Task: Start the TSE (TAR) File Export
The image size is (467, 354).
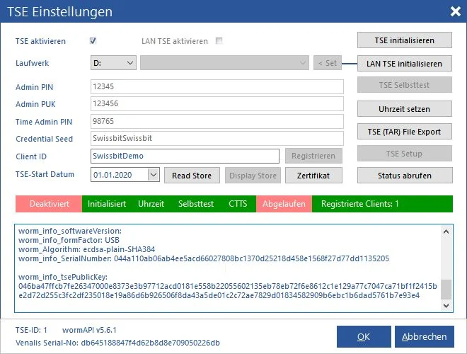Action: (405, 132)
